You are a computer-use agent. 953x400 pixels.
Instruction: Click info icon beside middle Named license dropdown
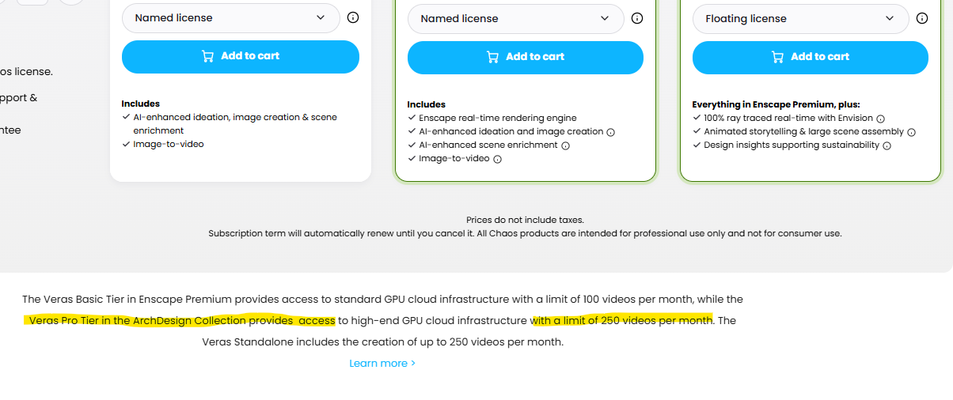637,19
